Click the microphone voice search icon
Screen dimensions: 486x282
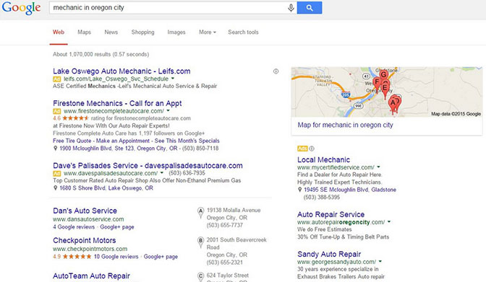(291, 8)
